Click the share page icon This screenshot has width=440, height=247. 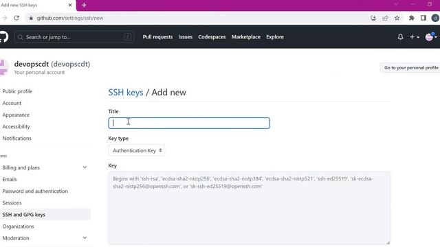(x=385, y=18)
